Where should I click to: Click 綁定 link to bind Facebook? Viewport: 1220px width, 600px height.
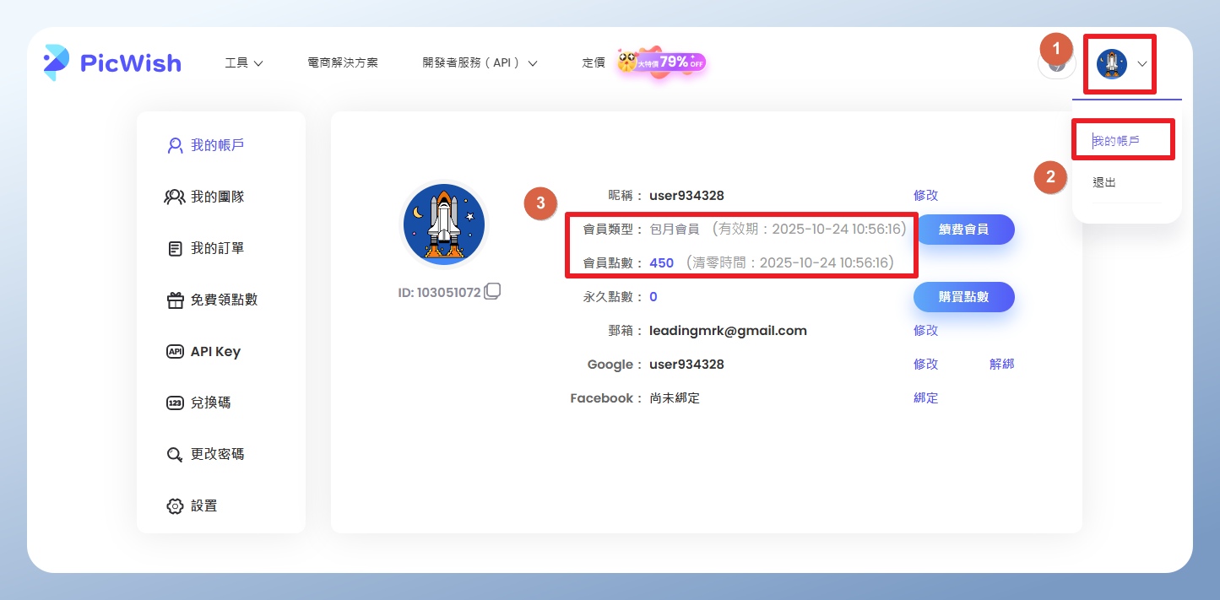coord(925,398)
